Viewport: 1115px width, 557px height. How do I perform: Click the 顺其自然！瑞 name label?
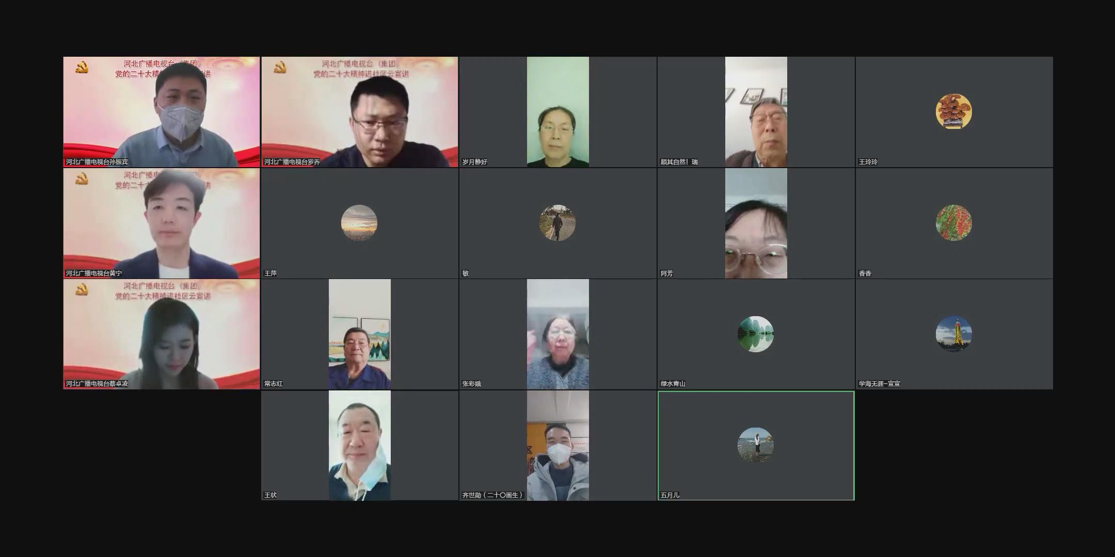pos(679,162)
